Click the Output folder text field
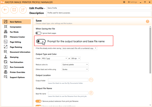The height and width of the screenshot is (107, 152). pyautogui.click(x=68, y=80)
